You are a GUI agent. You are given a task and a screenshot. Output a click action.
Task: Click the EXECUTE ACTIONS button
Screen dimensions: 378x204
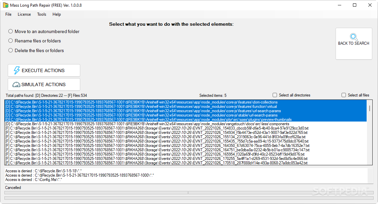coord(44,70)
